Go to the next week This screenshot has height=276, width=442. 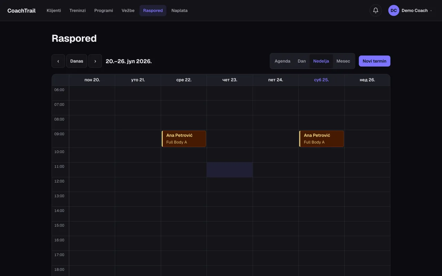(x=95, y=61)
